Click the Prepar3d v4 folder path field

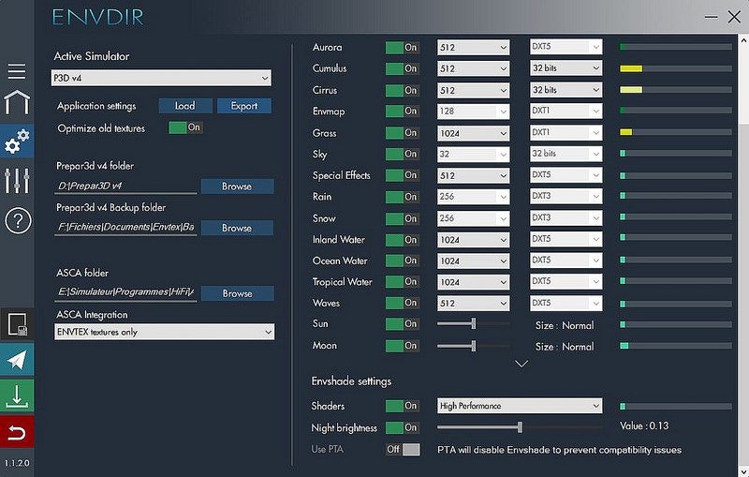click(x=125, y=186)
